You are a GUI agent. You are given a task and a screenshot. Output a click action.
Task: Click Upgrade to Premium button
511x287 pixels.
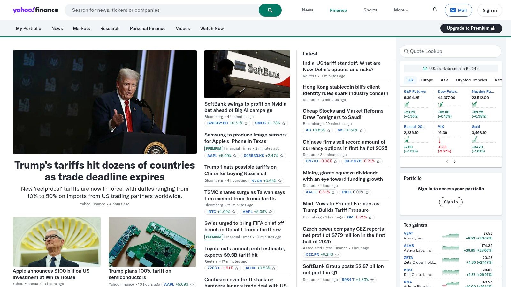(x=471, y=28)
